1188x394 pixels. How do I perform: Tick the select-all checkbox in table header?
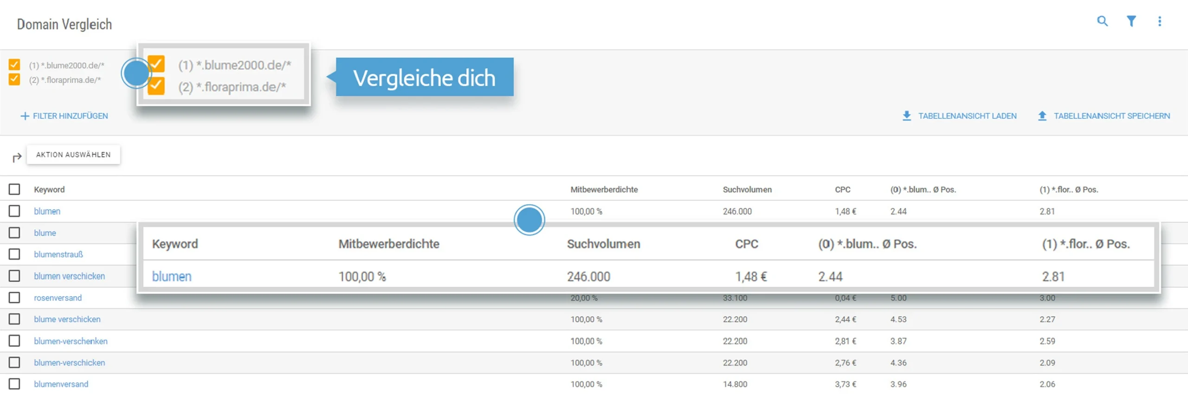[x=14, y=189]
